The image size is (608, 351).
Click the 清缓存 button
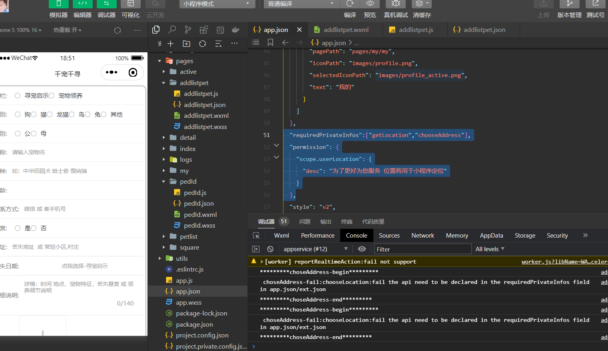[422, 15]
